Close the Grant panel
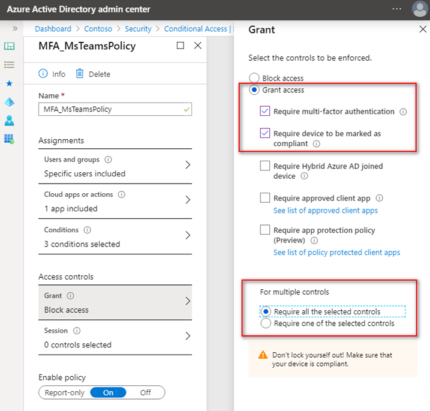This screenshot has height=411, width=430. [423, 29]
